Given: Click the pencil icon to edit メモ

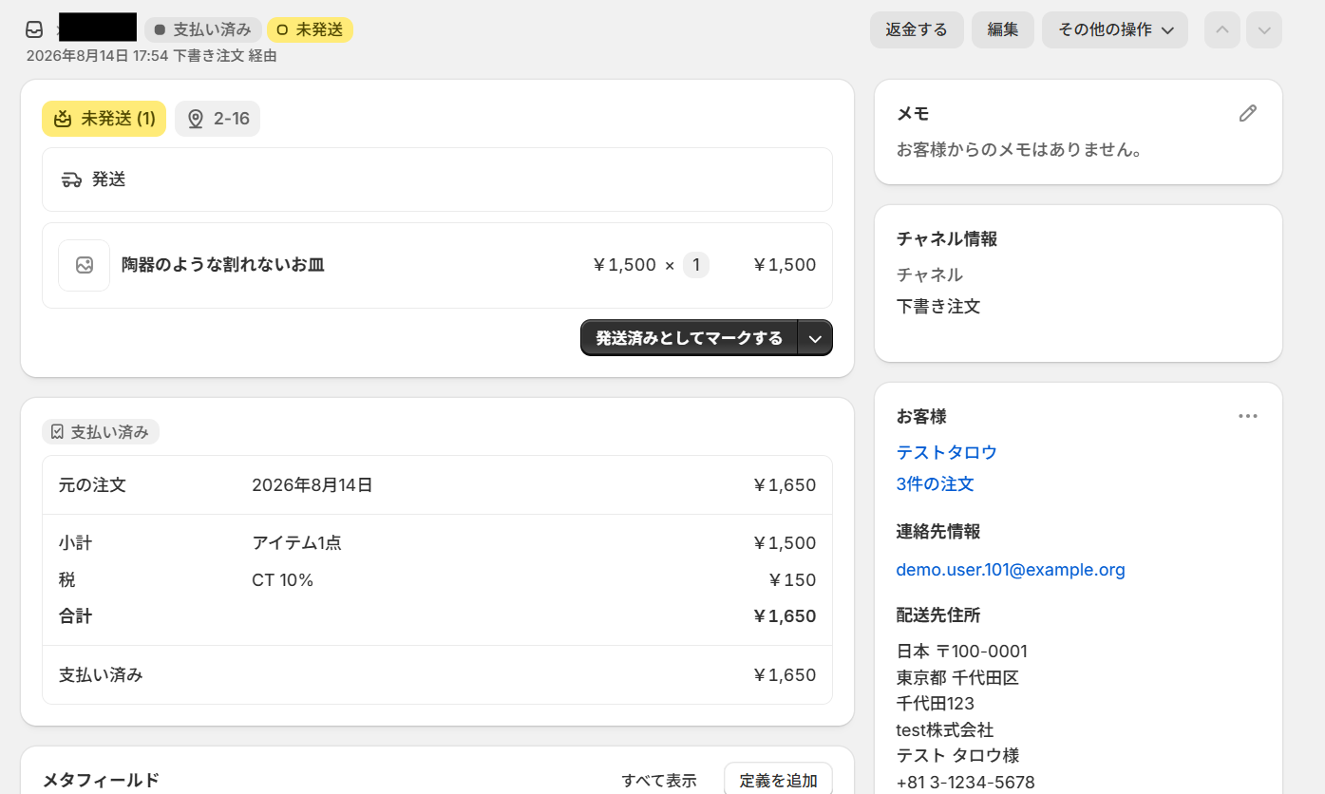Looking at the screenshot, I should [1247, 114].
